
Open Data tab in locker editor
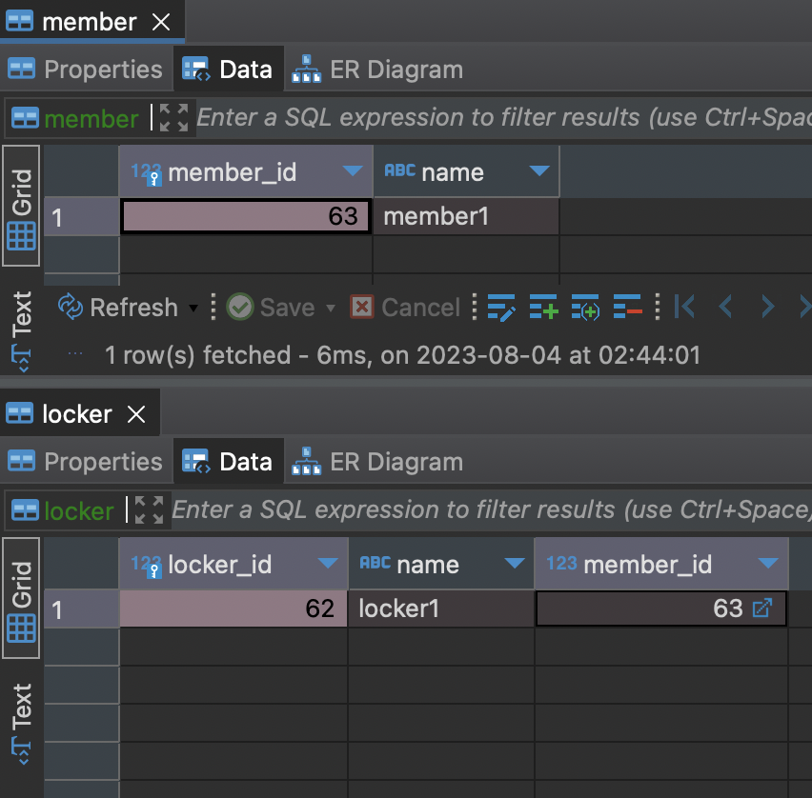coord(228,462)
